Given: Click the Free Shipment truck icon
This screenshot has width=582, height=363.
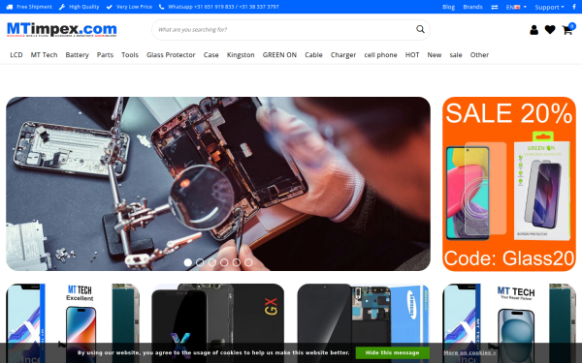Looking at the screenshot, I should click(x=10, y=7).
